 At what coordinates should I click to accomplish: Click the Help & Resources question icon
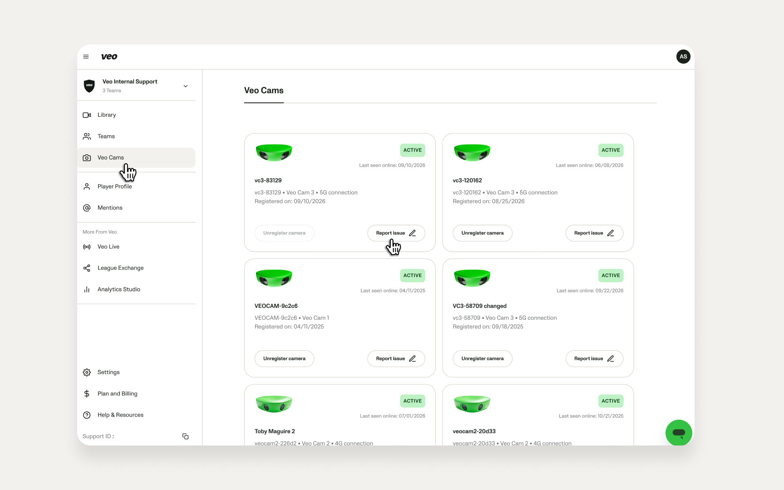pos(87,415)
